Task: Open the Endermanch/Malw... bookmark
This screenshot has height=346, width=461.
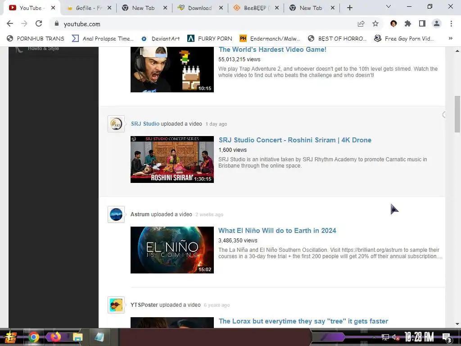Action: click(270, 39)
